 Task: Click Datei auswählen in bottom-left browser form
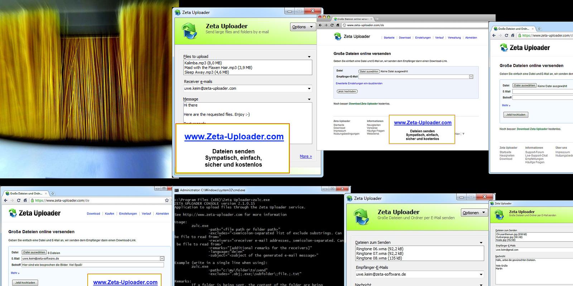coord(34,252)
